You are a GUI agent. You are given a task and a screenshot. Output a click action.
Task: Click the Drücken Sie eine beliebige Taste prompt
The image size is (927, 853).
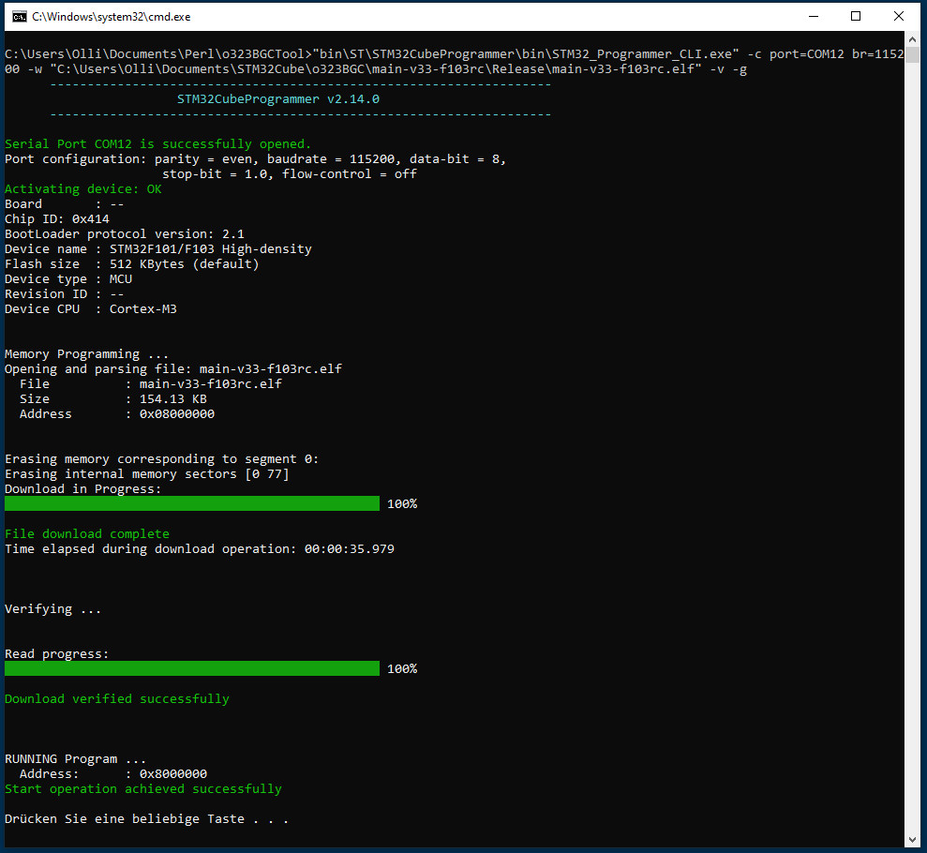(x=146, y=819)
